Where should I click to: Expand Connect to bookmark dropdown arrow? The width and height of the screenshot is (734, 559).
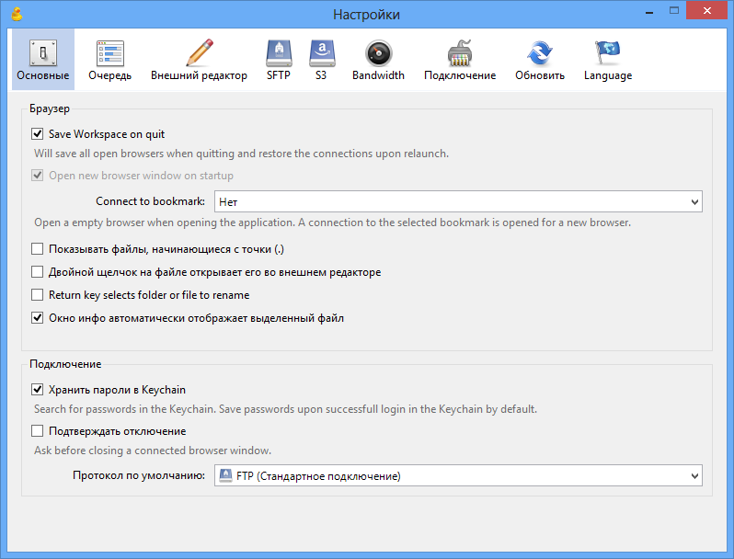click(x=694, y=202)
